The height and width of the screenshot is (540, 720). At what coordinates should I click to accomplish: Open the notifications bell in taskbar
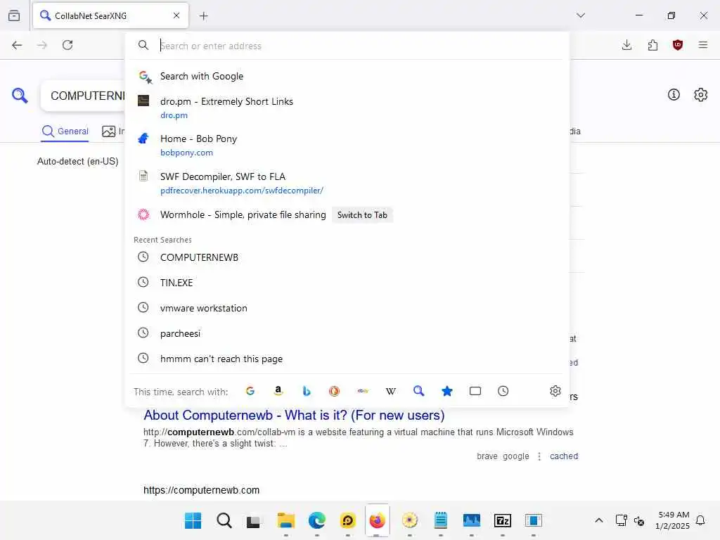(700, 520)
